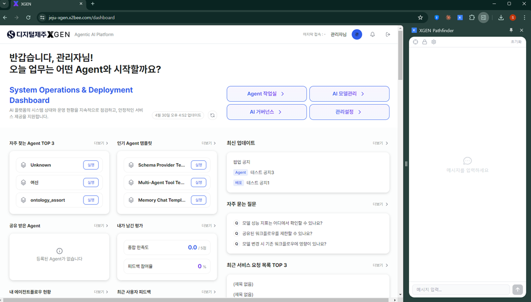Toggle the Chrome side panel icon
The width and height of the screenshot is (531, 302).
tap(484, 18)
